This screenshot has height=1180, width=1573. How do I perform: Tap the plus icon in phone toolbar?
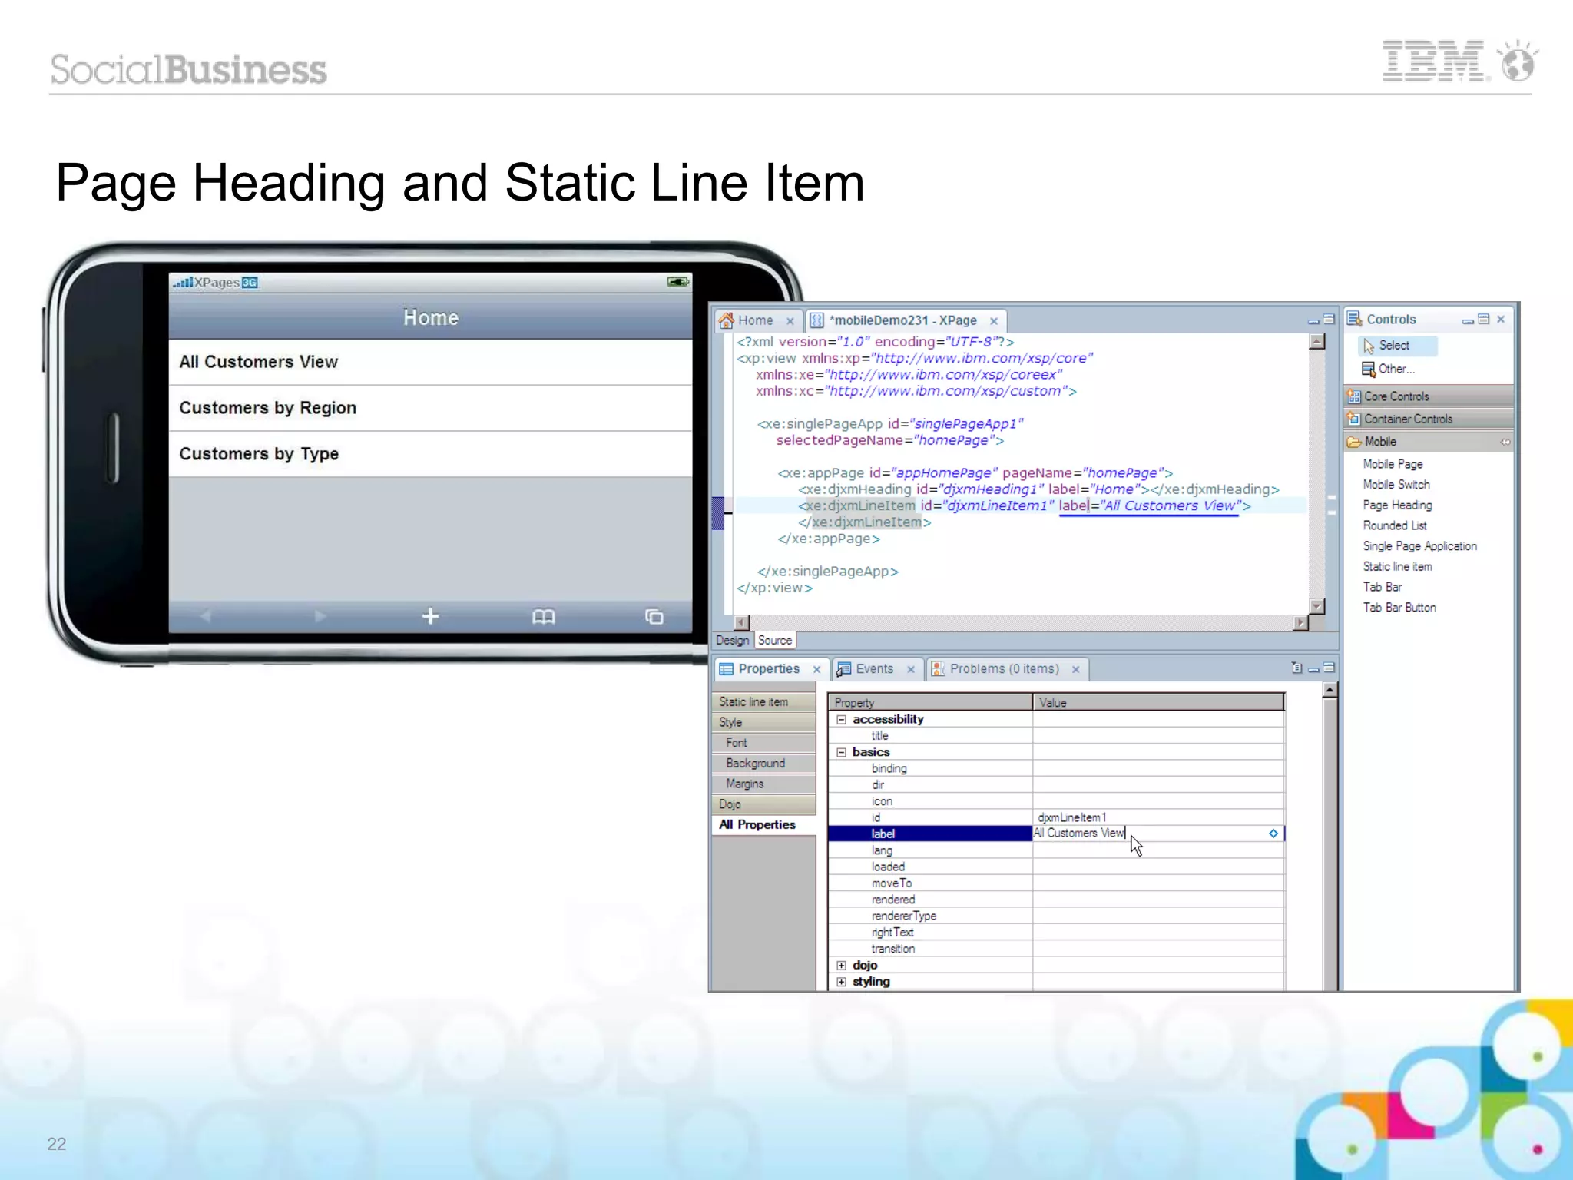(431, 616)
